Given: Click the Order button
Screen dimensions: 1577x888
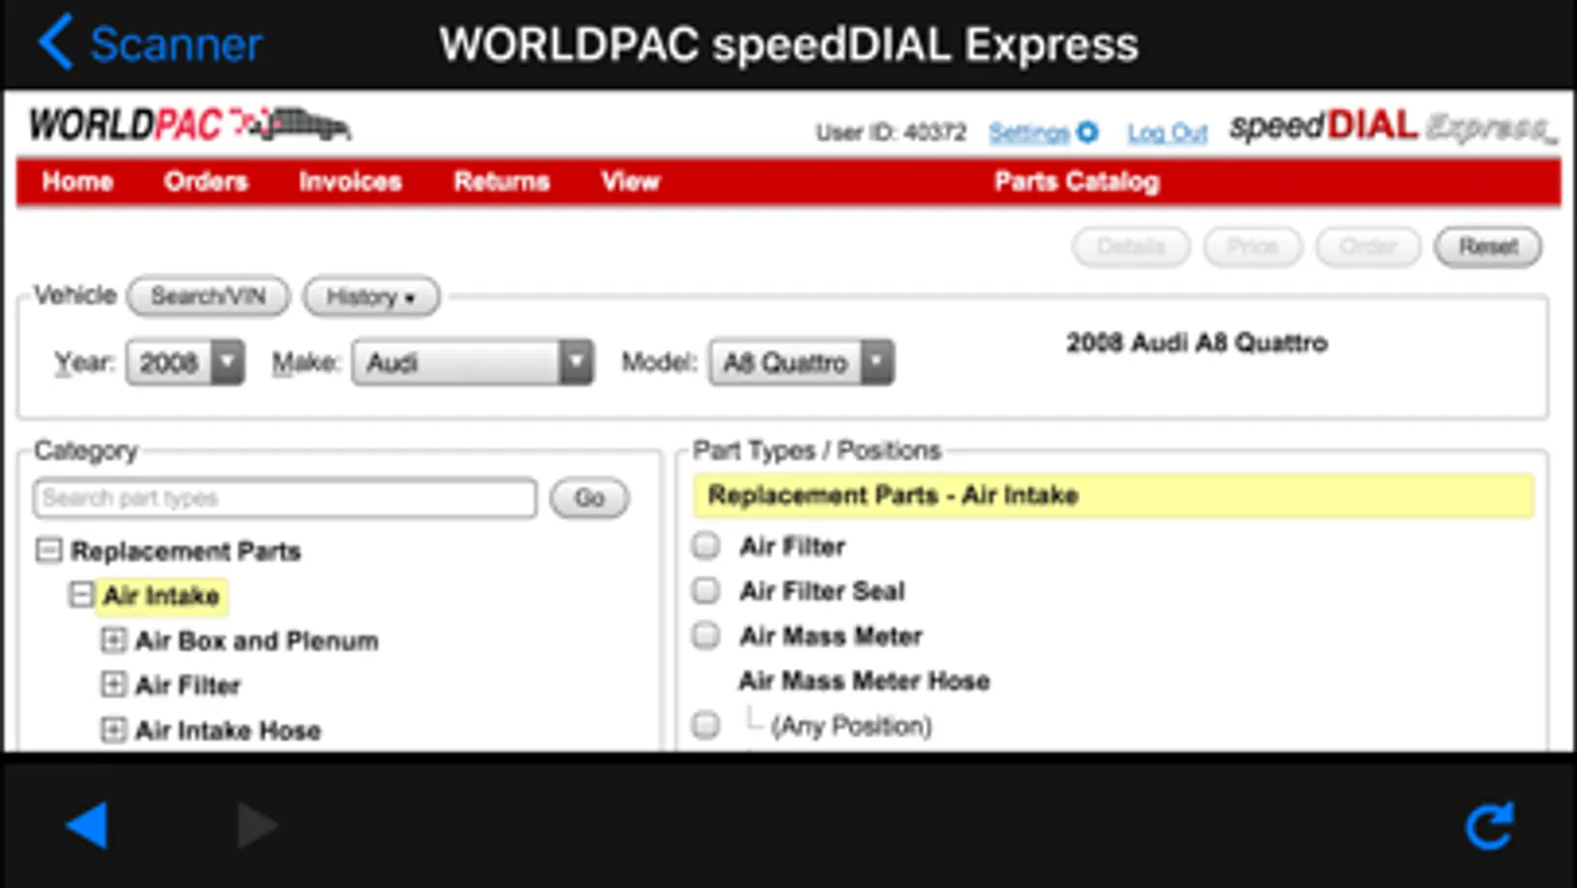Looking at the screenshot, I should point(1368,247).
